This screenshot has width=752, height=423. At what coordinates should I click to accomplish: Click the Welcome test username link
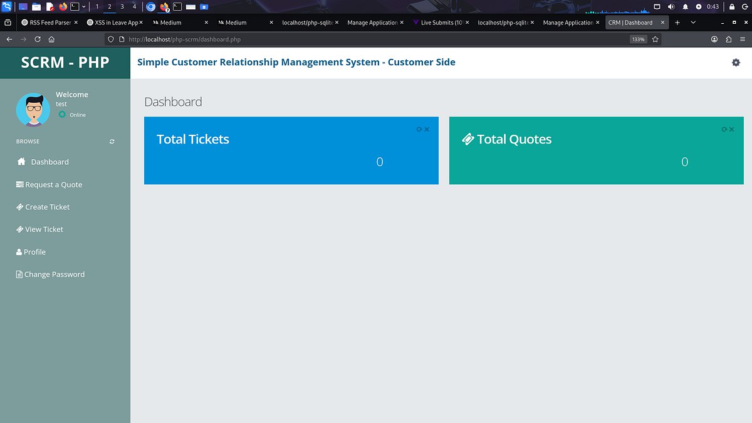tap(71, 99)
